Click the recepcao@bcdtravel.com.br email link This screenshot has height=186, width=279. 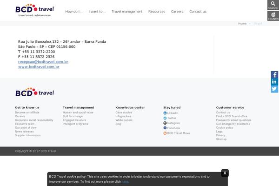tap(43, 62)
